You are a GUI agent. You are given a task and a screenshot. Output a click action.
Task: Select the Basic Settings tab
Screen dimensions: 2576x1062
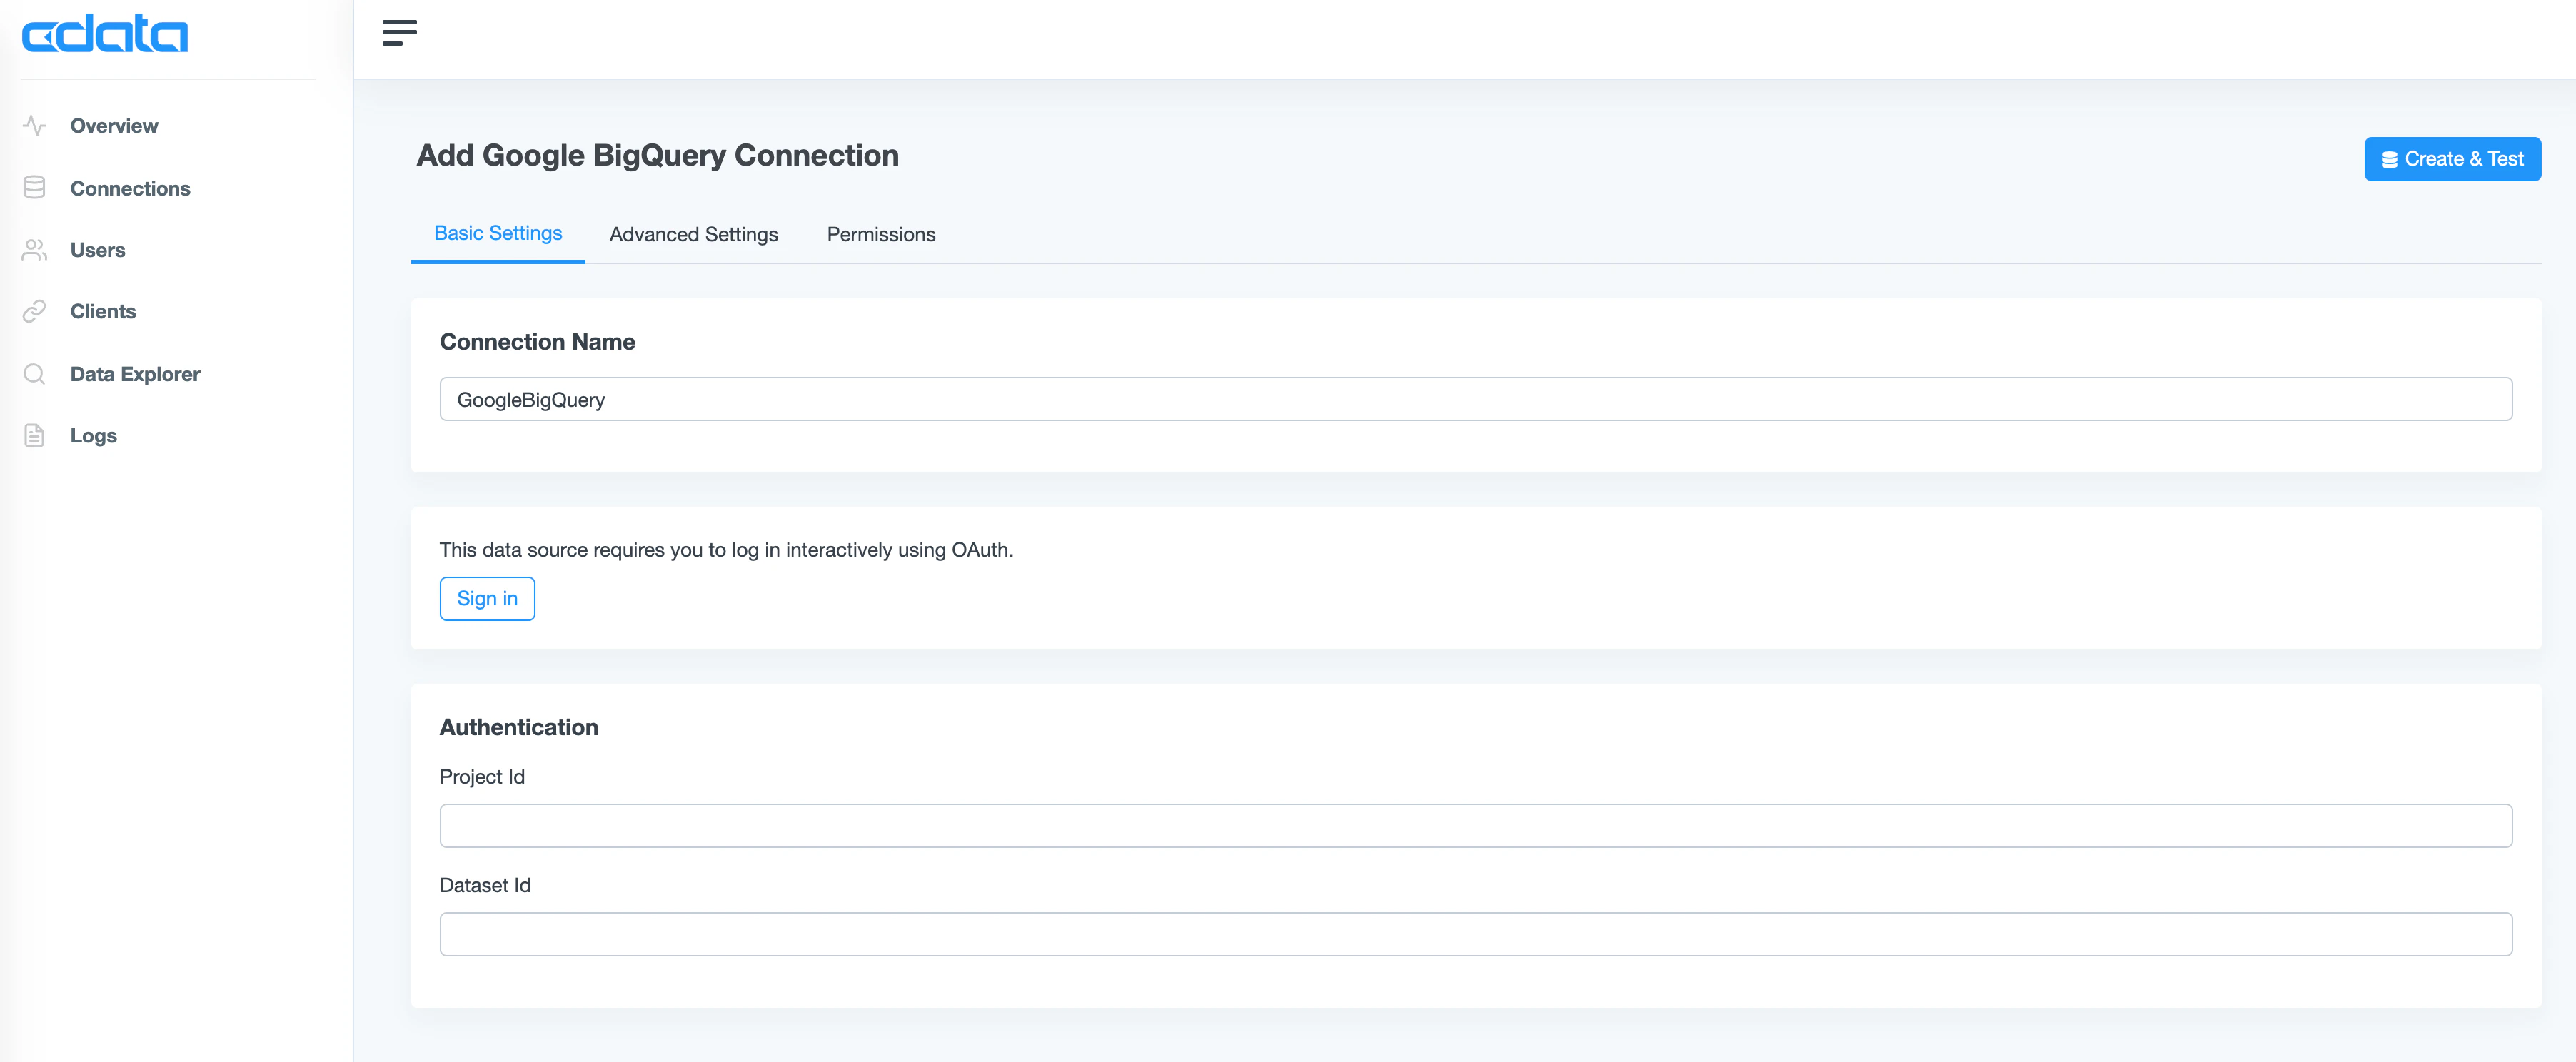[x=498, y=233]
